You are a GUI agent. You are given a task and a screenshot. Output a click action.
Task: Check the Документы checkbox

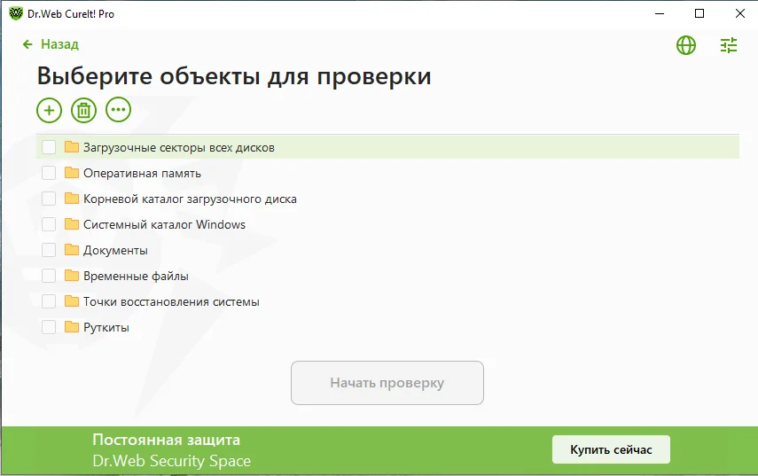[49, 250]
